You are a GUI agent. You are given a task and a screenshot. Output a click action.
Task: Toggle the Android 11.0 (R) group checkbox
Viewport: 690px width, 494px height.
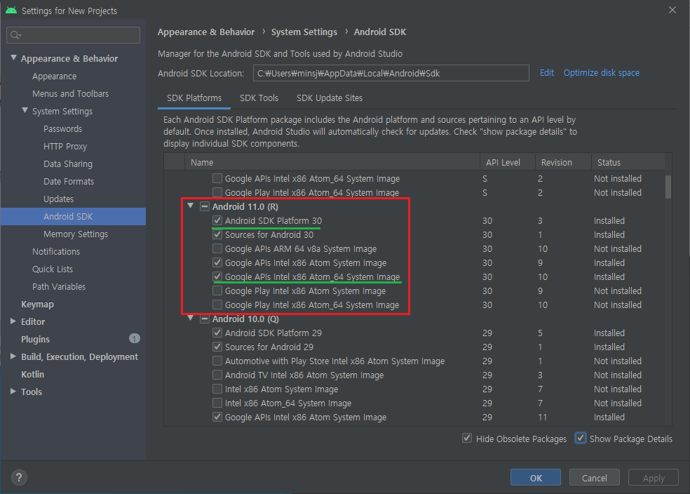[x=205, y=206]
